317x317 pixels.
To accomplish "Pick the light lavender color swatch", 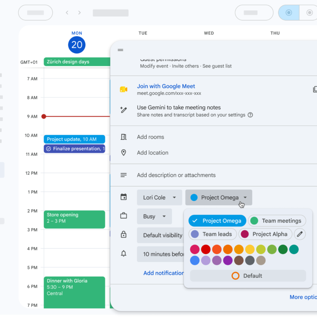I will pos(206,260).
